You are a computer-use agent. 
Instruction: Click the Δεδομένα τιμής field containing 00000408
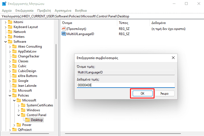(x=126, y=85)
